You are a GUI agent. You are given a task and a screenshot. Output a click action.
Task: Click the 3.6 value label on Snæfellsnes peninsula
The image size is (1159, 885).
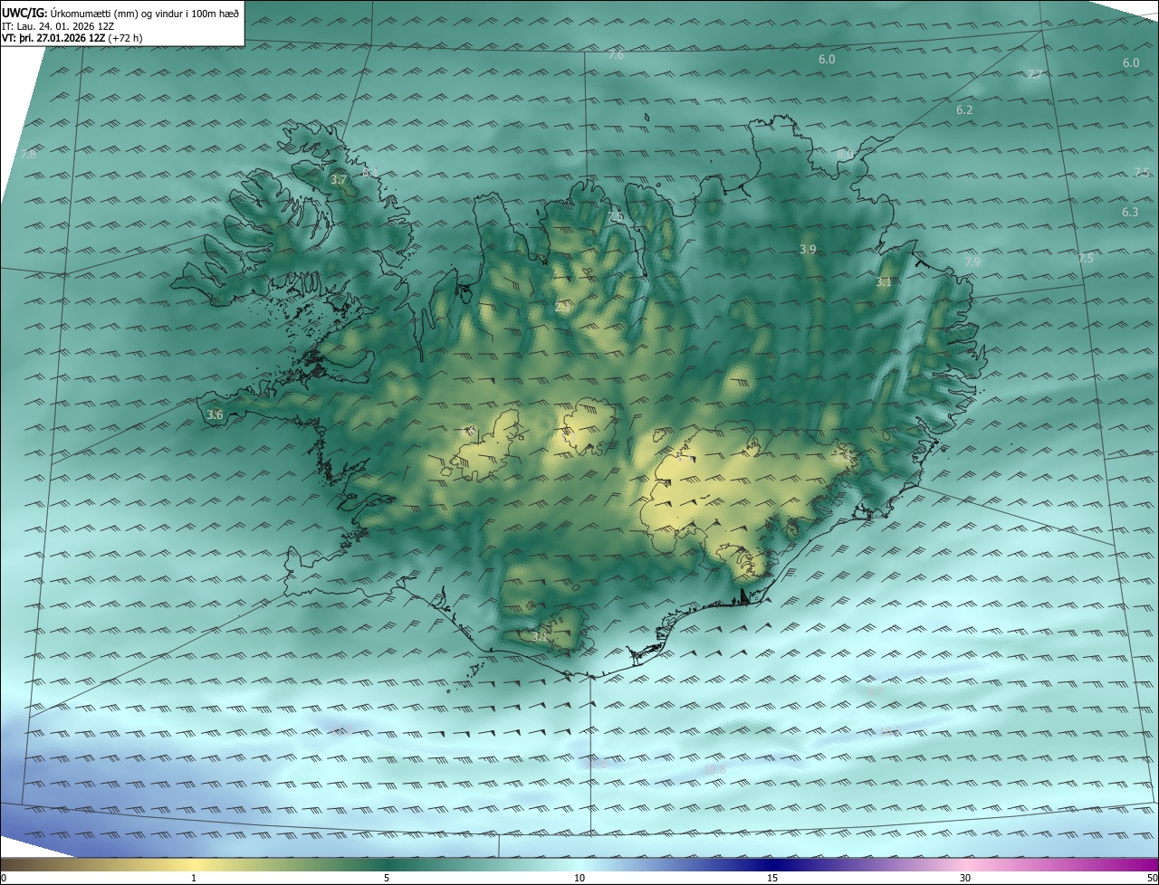point(215,415)
